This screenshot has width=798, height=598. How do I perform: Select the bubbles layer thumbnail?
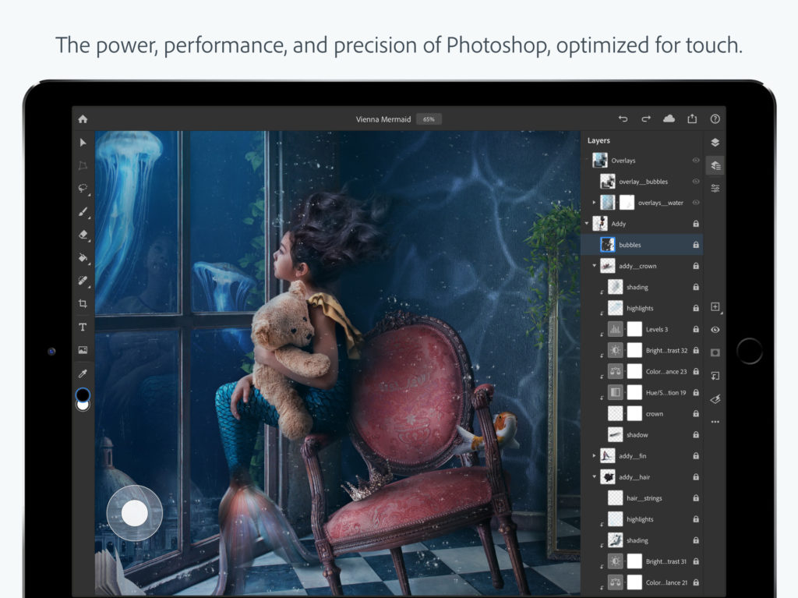pos(608,244)
